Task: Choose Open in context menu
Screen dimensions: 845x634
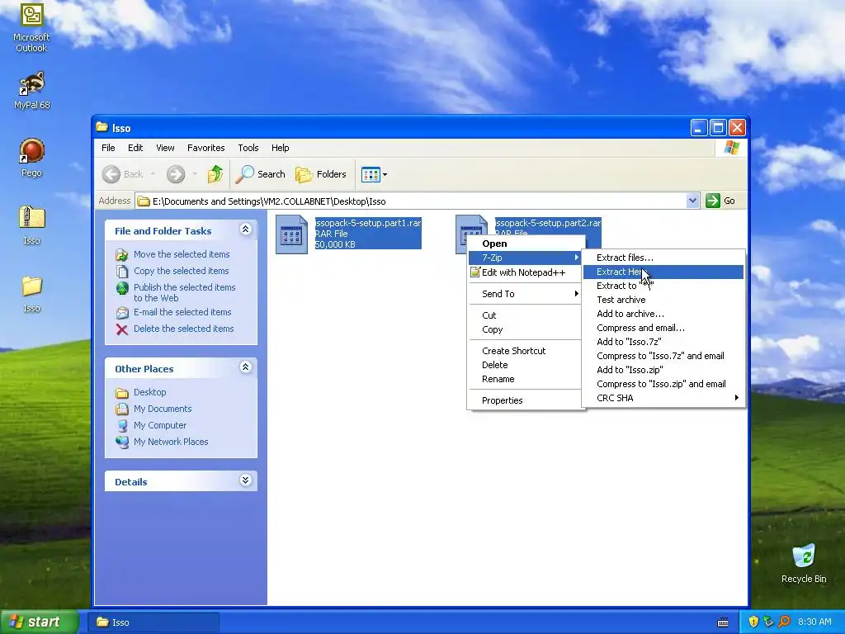Action: point(526,244)
